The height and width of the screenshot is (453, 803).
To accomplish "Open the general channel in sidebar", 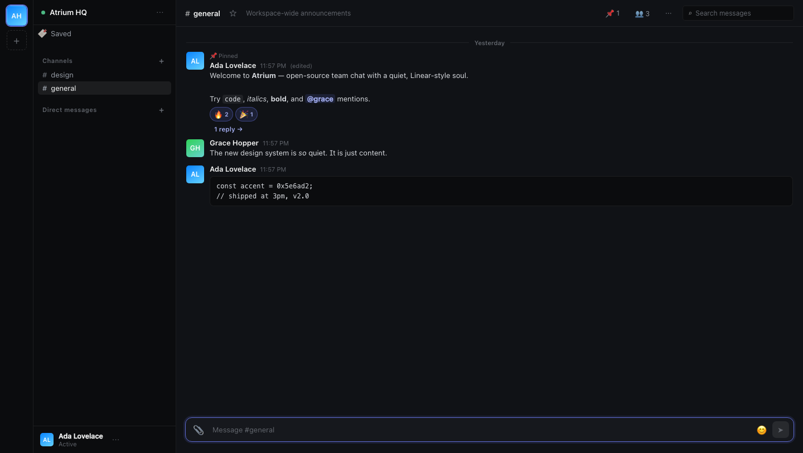I will 104,88.
